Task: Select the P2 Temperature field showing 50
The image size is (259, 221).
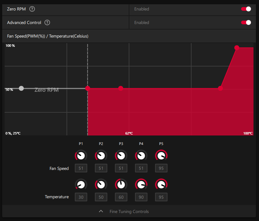Action: click(x=101, y=197)
